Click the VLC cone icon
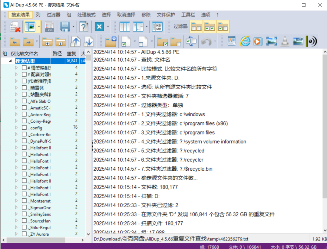327x249 pixels. 285,41
